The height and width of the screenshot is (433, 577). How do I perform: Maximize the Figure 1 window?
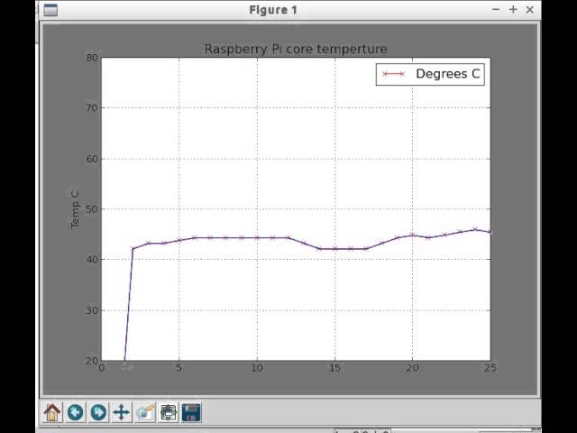513,10
